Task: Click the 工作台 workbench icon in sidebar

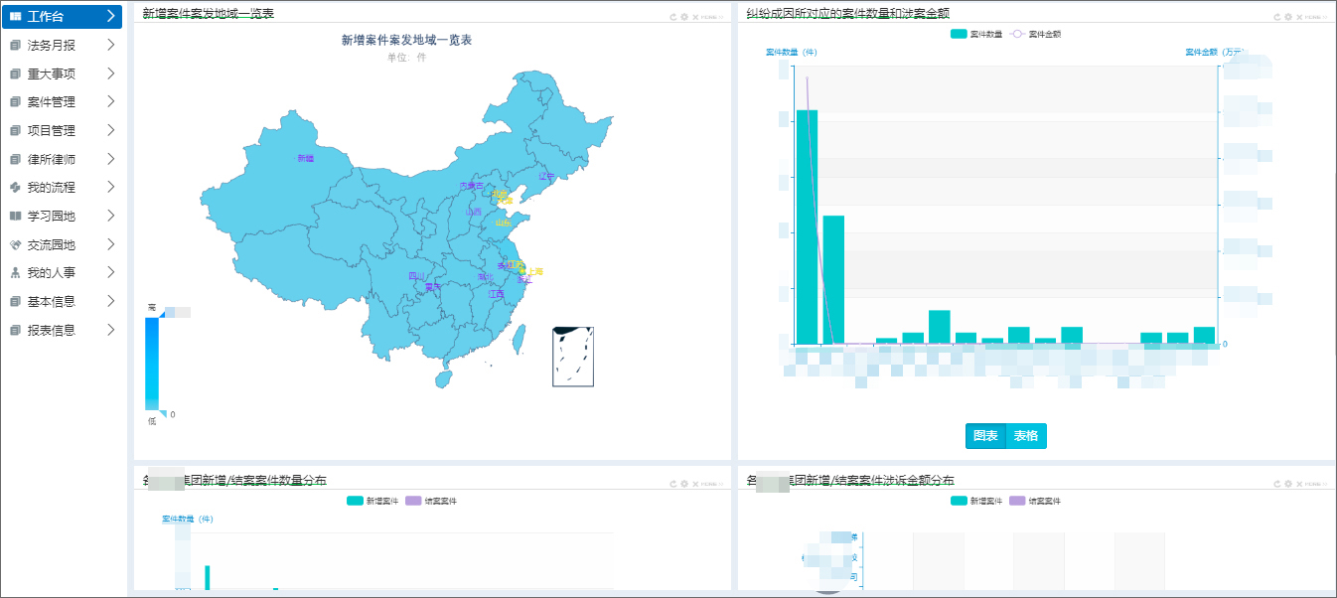Action: point(16,16)
